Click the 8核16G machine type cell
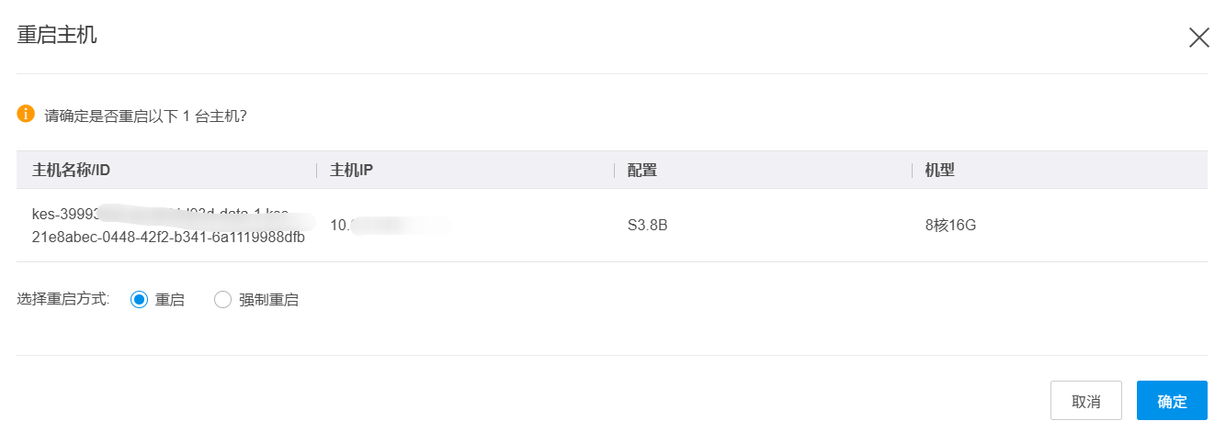The width and height of the screenshot is (1226, 432). click(x=950, y=225)
